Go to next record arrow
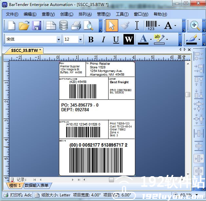This screenshot has height=201, width=206. pos(73,179)
